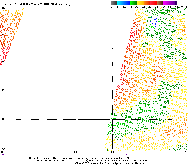Click the longitude label 24
This screenshot has width=188, height=165.
point(112,152)
